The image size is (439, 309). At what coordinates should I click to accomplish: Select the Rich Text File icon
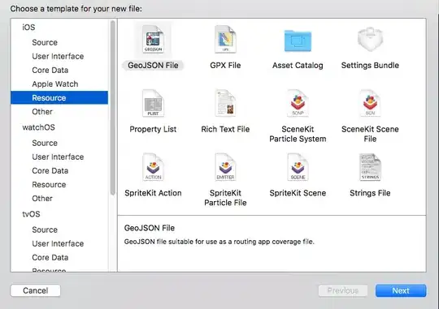click(225, 103)
